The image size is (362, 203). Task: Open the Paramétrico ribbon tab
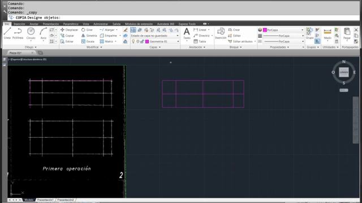(71, 24)
